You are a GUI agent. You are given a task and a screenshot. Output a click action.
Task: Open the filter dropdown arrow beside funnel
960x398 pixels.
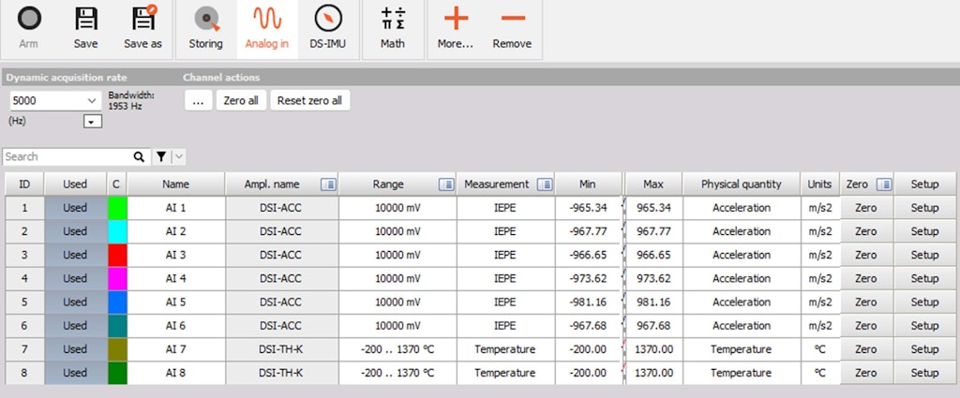(179, 156)
